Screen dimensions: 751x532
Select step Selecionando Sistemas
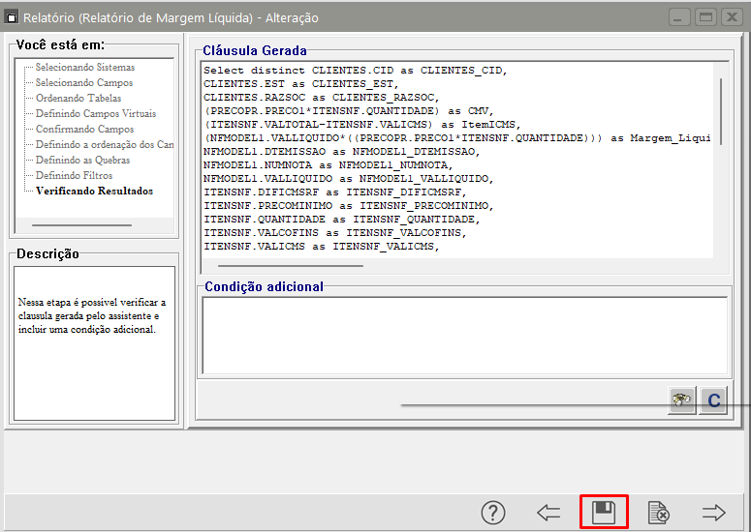(x=85, y=68)
